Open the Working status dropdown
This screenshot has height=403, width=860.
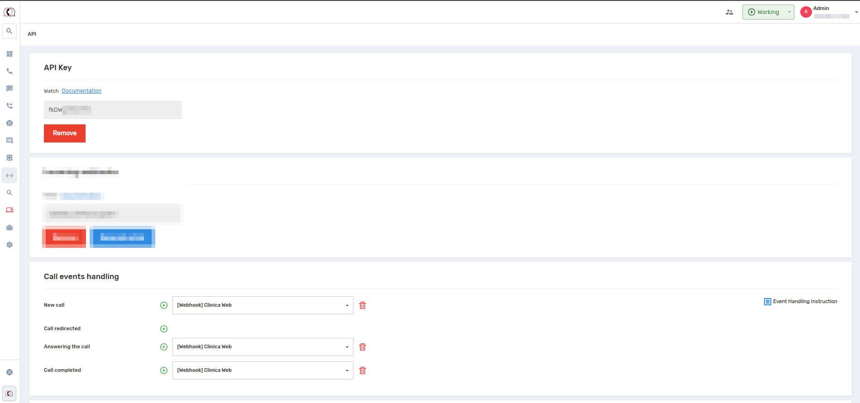click(x=768, y=12)
